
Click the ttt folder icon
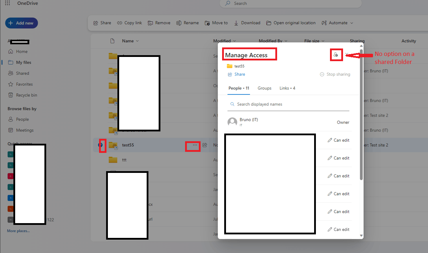[x=113, y=160]
